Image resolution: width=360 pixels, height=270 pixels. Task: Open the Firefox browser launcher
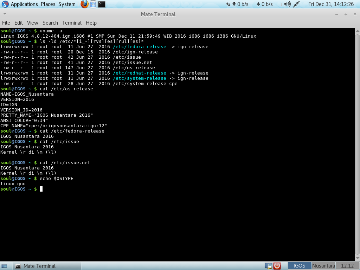[x=84, y=4]
